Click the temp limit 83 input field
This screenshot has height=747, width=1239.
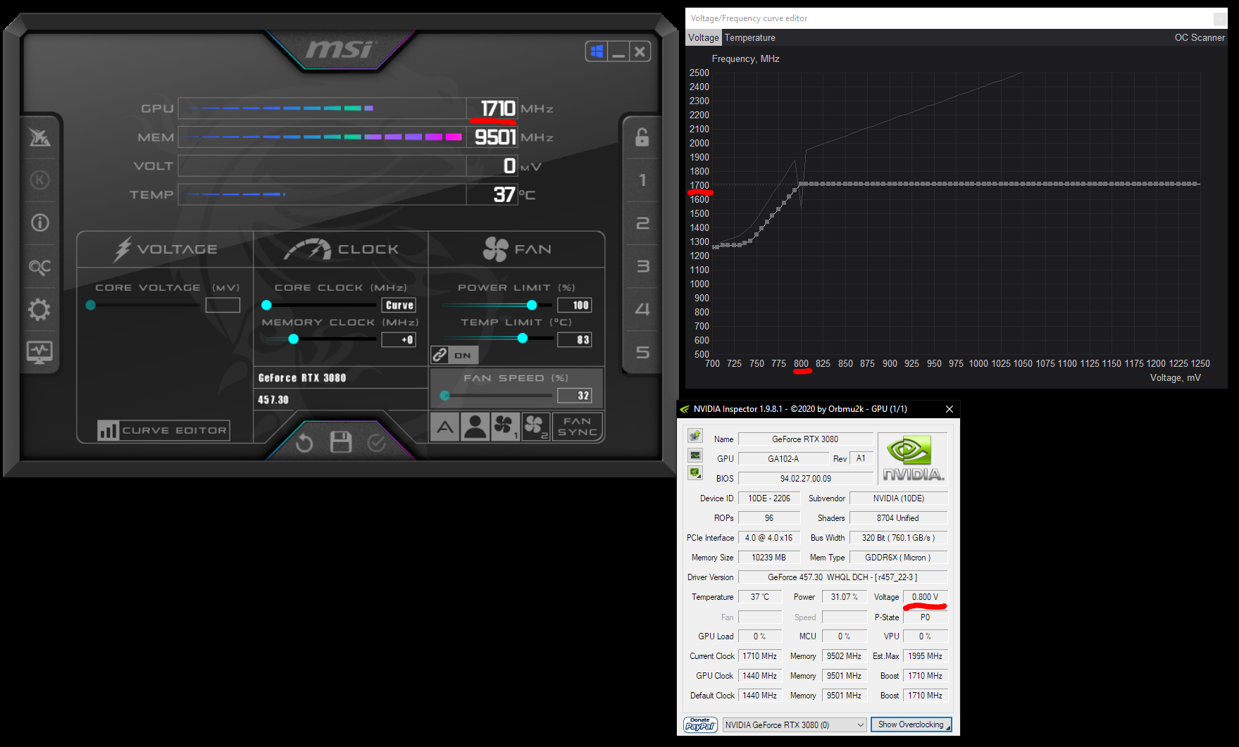pos(574,339)
